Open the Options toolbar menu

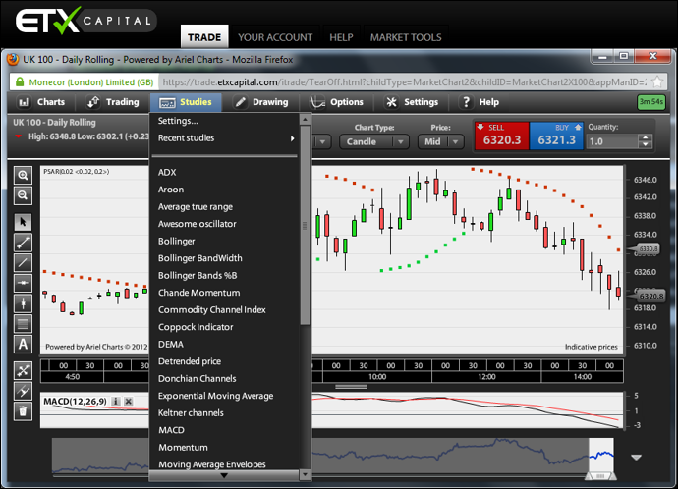[x=336, y=102]
